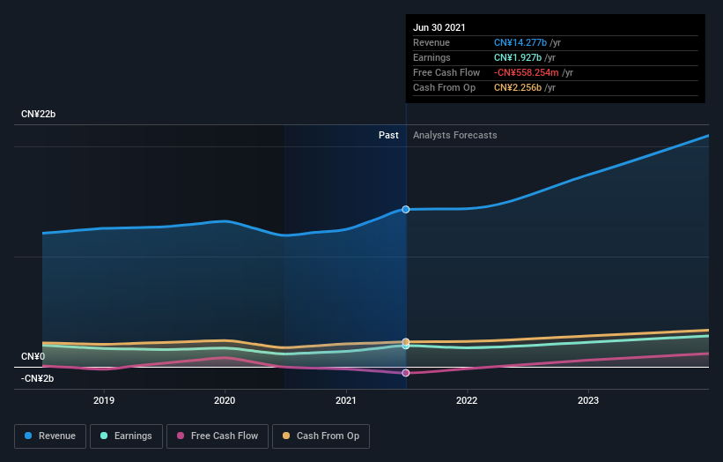Select the Cash From Op value CN¥2.256b
The width and height of the screenshot is (723, 462).
pos(517,87)
